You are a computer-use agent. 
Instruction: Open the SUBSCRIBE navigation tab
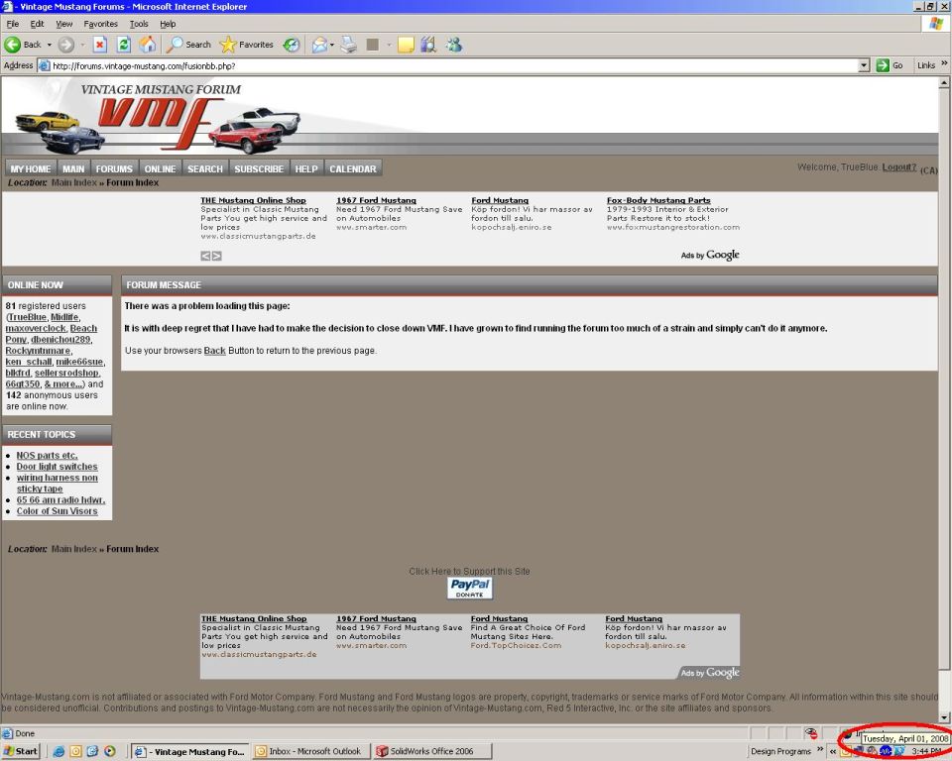point(259,168)
